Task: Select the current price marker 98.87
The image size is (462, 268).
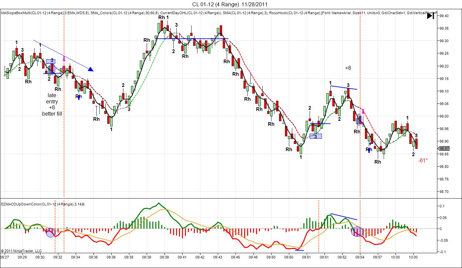Action: pos(444,148)
